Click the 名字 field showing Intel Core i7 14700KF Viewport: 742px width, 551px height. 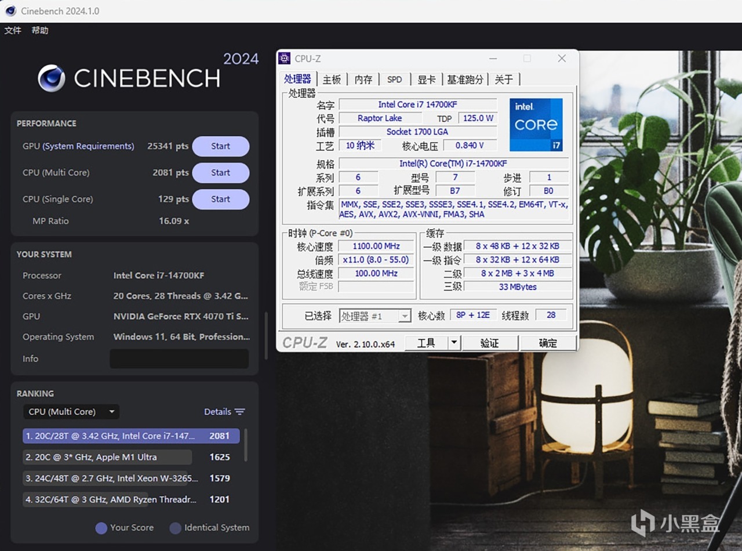click(x=417, y=104)
